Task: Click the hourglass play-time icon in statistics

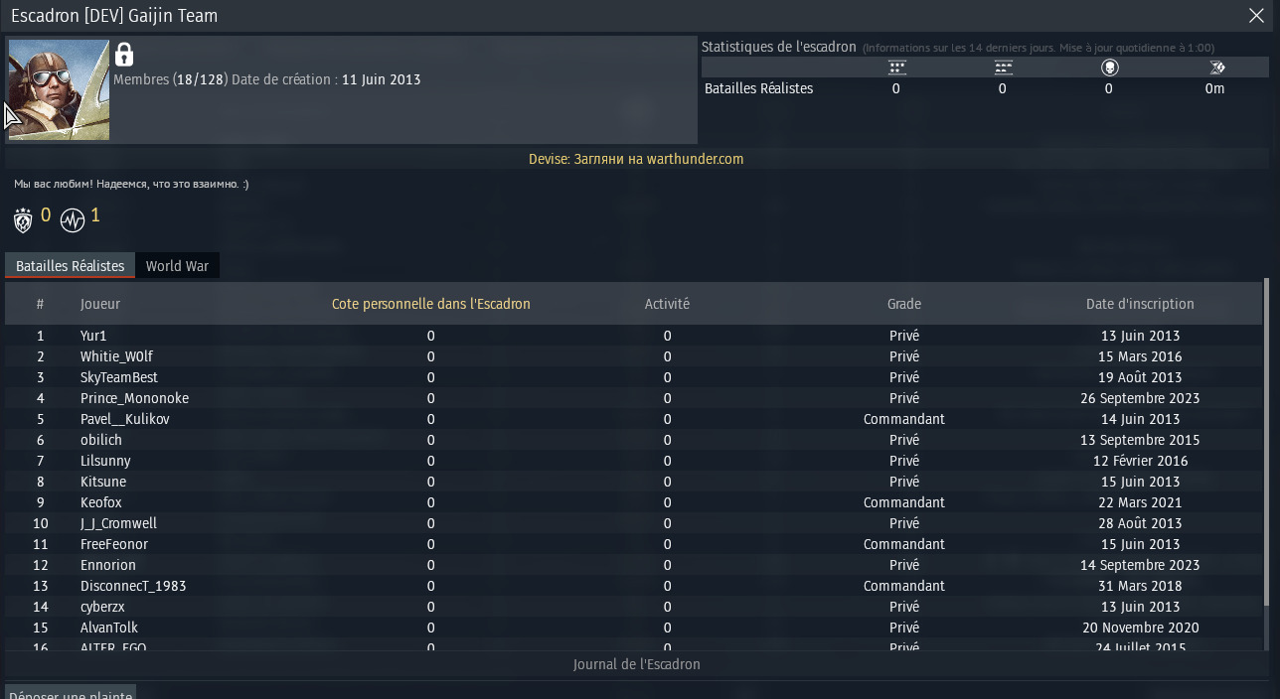Action: point(1217,68)
